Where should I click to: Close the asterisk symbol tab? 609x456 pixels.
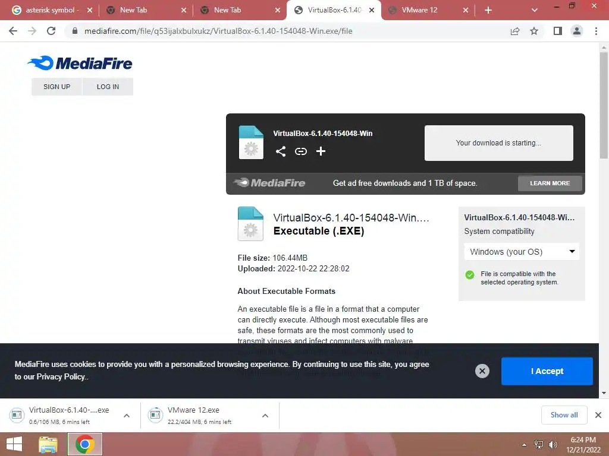90,10
